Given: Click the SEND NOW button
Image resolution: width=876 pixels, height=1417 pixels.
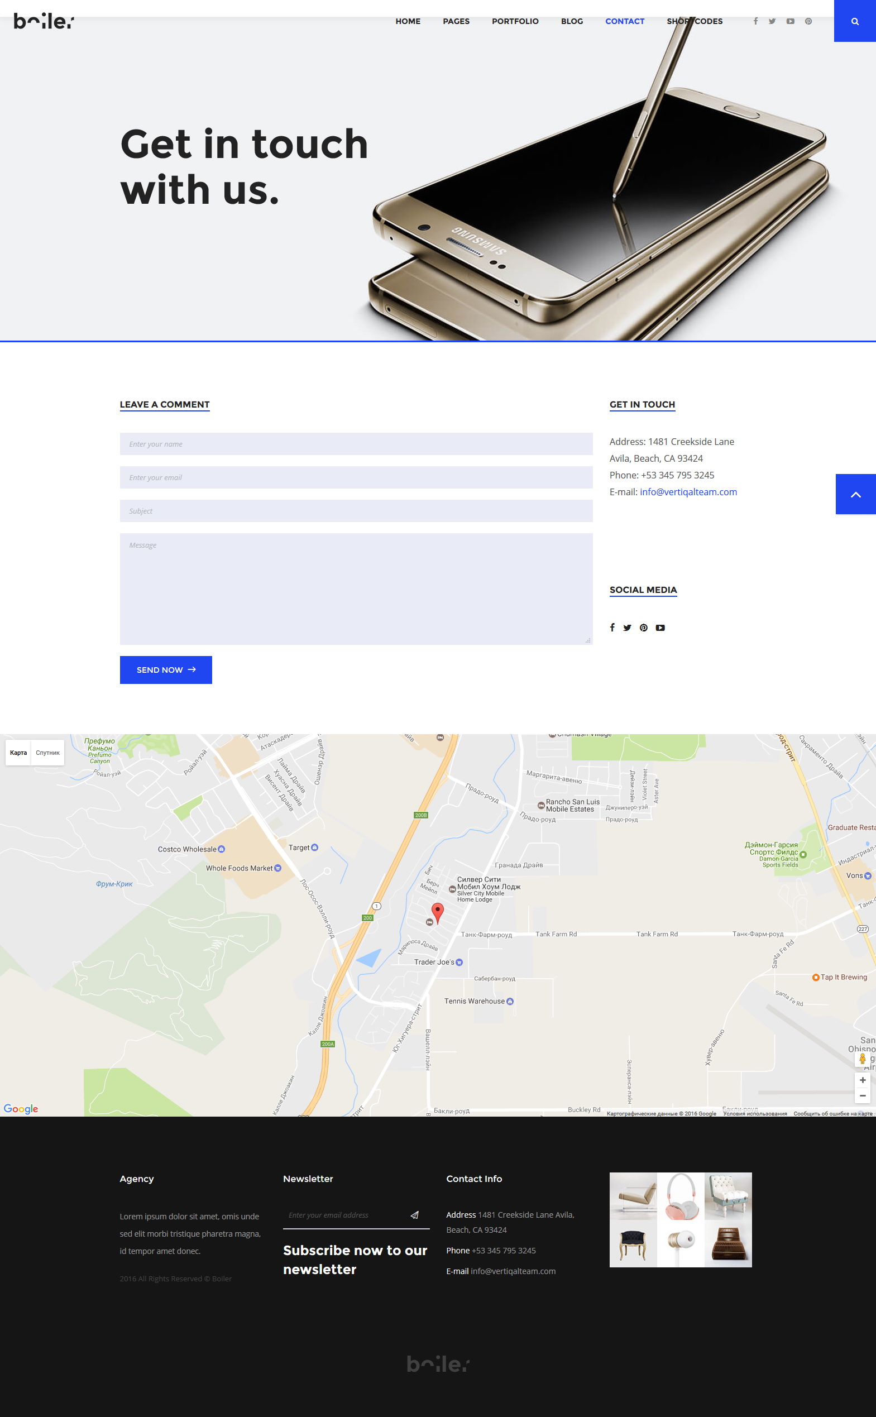Looking at the screenshot, I should [x=166, y=669].
